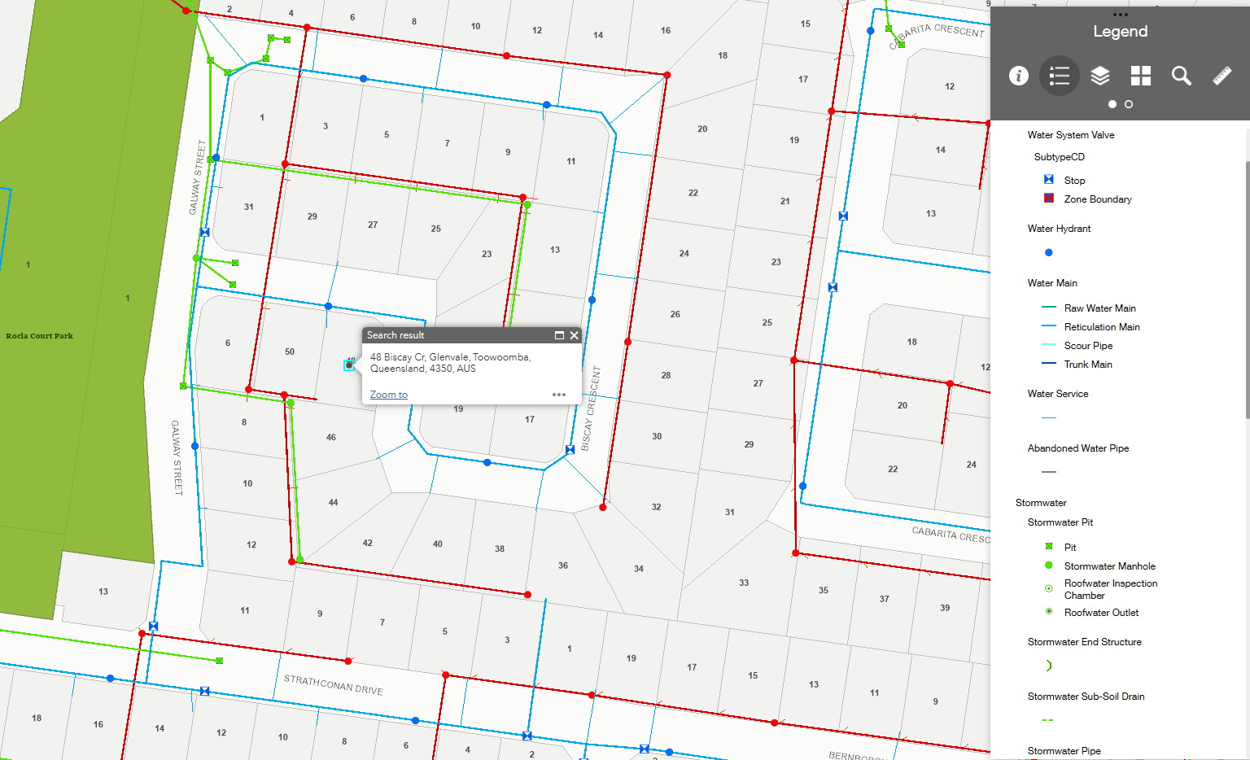This screenshot has height=760, width=1250.
Task: Open the Layer List widget
Action: (x=1099, y=76)
